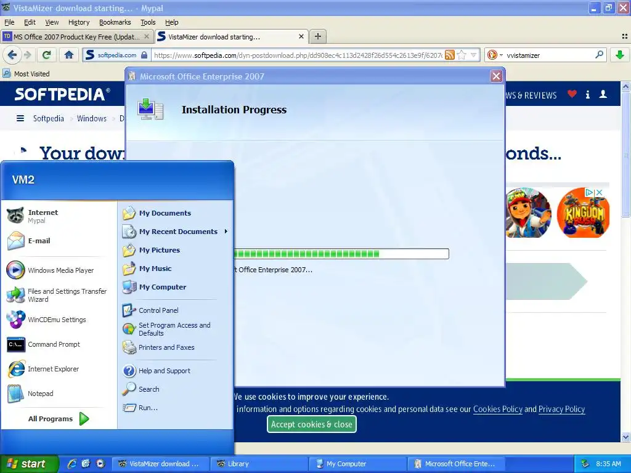
Task: Click the Softpedia info icon
Action: click(587, 94)
